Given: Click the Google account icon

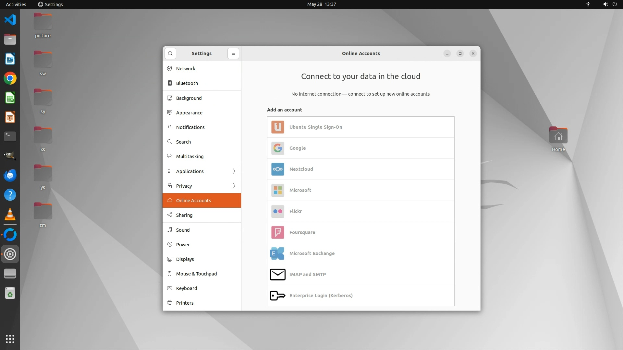Looking at the screenshot, I should point(277,148).
